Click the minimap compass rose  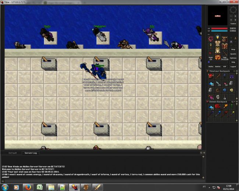click(x=233, y=10)
